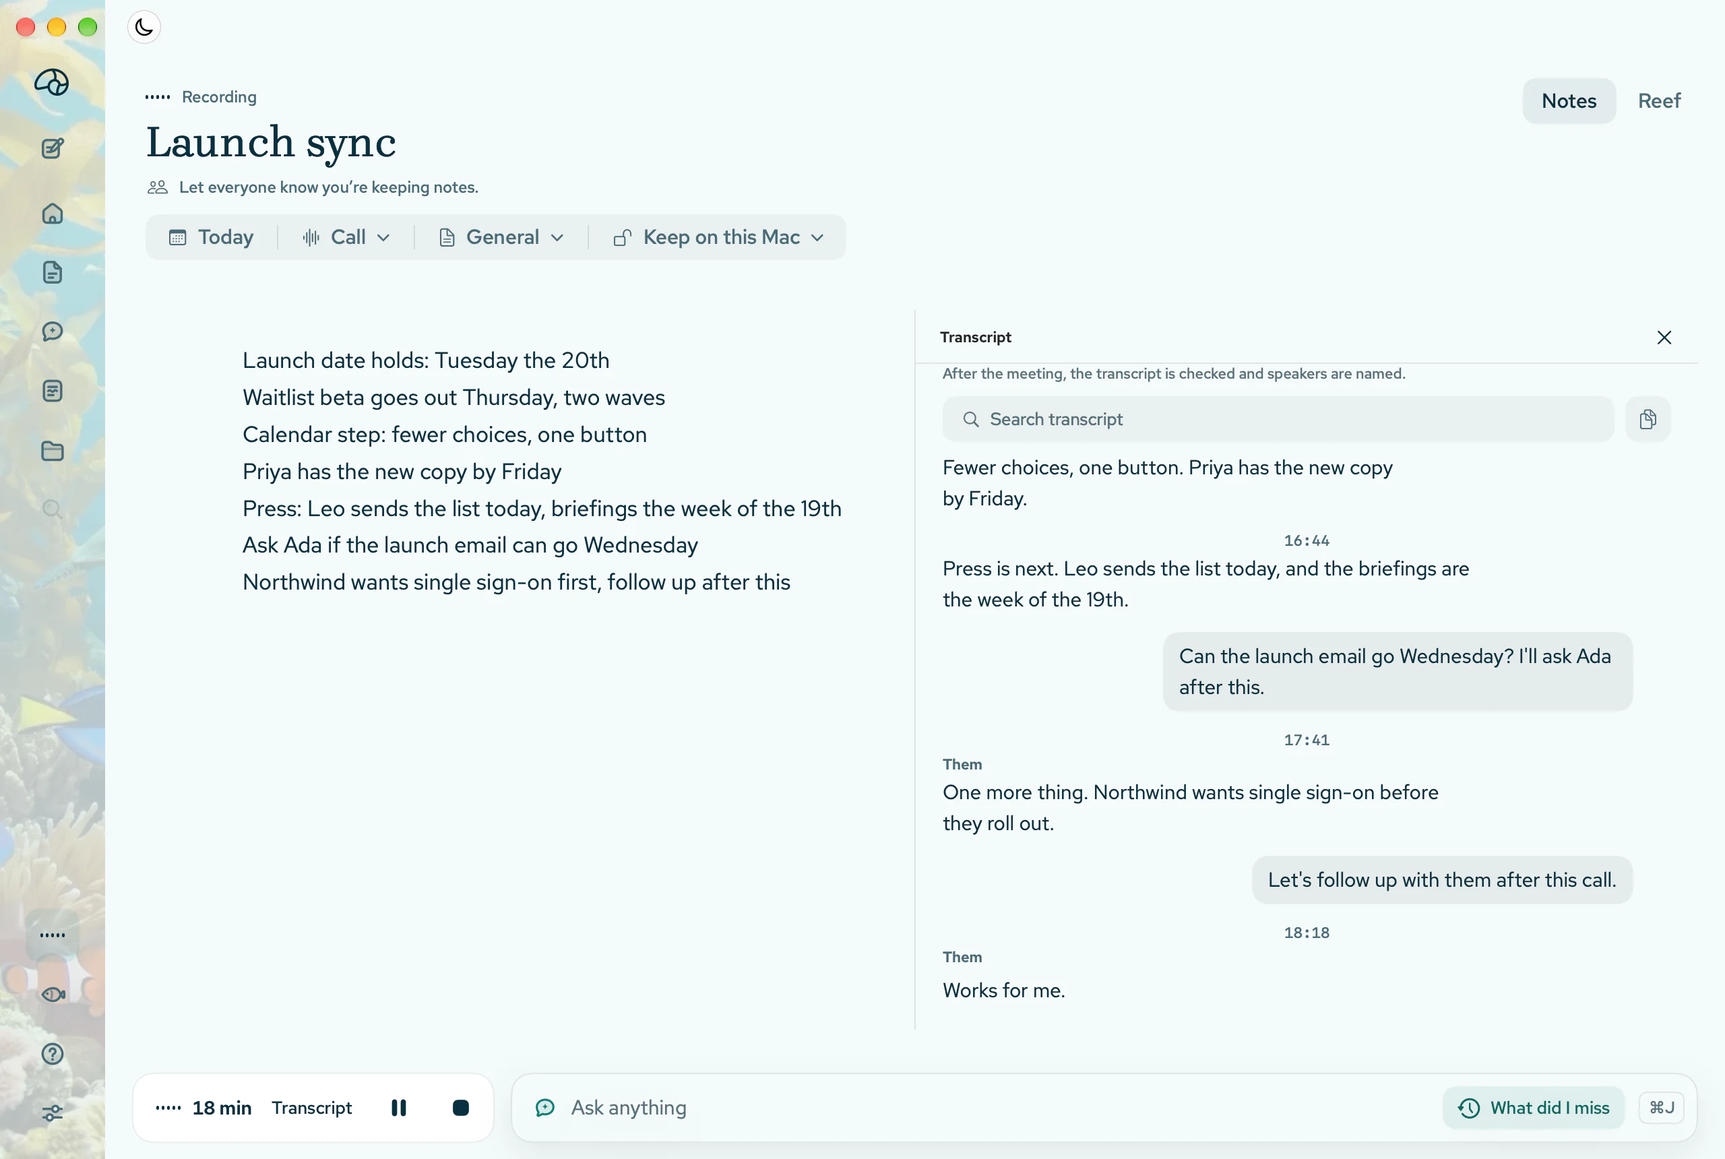The image size is (1725, 1159).
Task: Go to Home in the sidebar
Action: [53, 214]
